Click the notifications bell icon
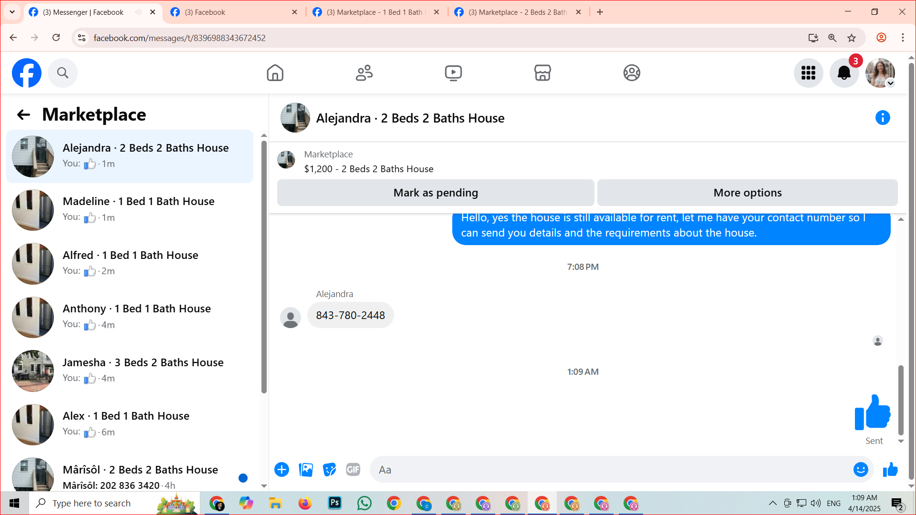Screen dimensions: 916x515 point(844,73)
